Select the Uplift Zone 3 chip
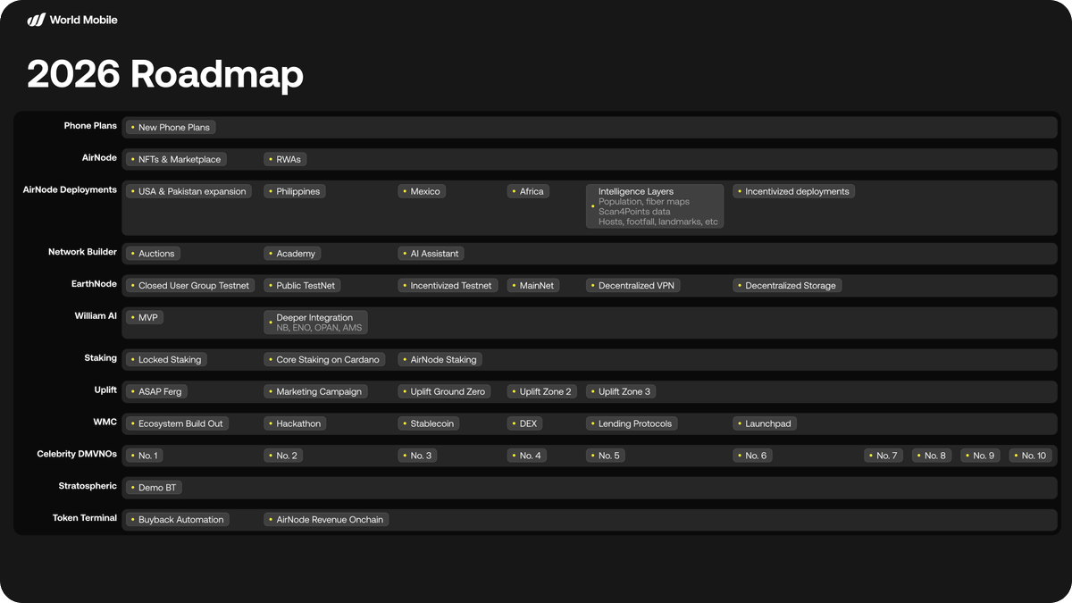This screenshot has width=1072, height=603. tap(622, 392)
